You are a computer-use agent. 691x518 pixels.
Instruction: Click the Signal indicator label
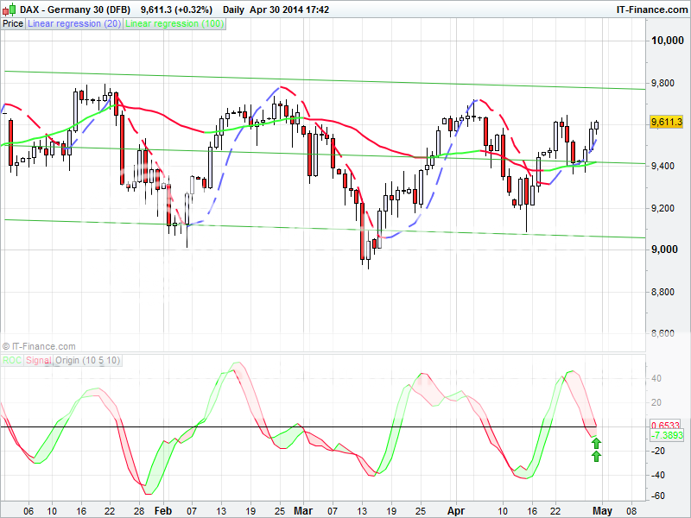pyautogui.click(x=38, y=360)
